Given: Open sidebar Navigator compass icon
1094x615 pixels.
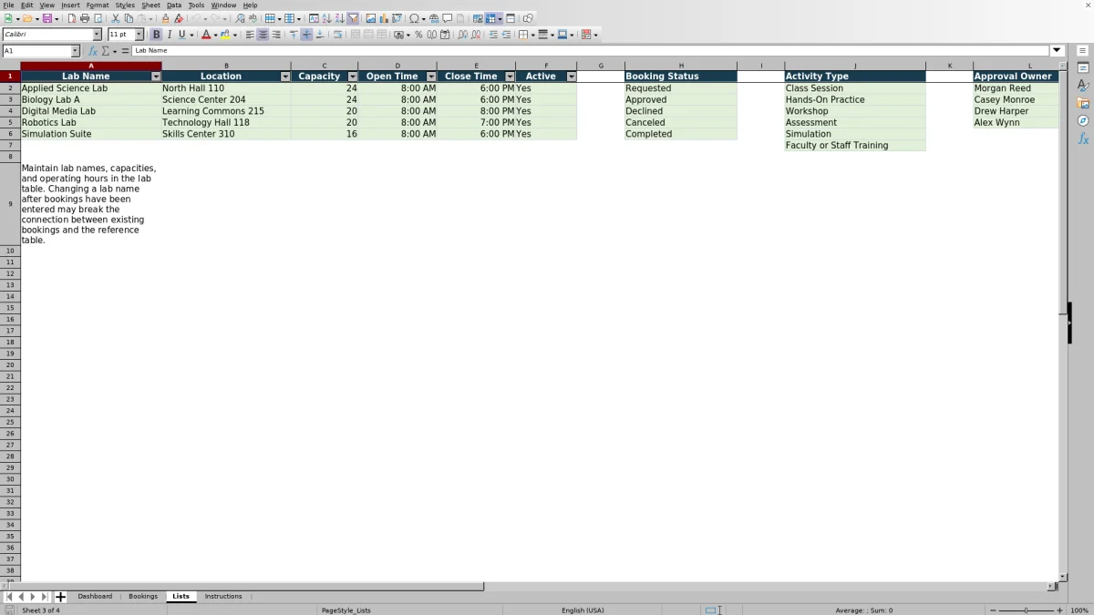Looking at the screenshot, I should click(x=1083, y=120).
